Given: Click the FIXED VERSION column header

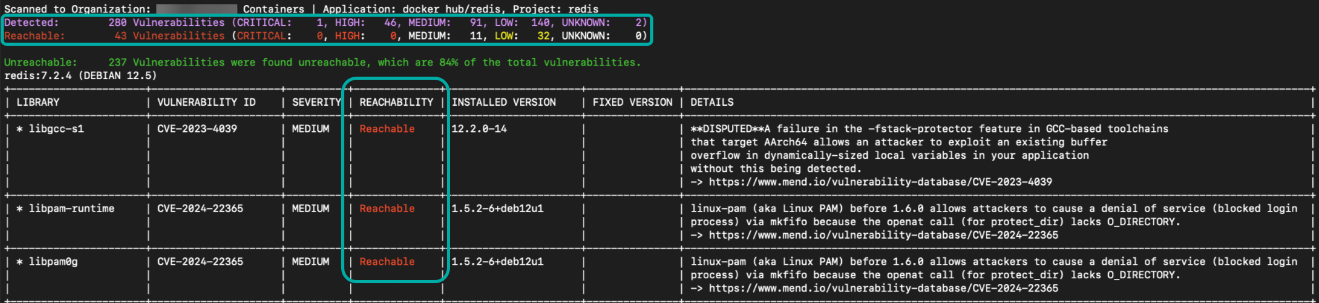Looking at the screenshot, I should 632,102.
